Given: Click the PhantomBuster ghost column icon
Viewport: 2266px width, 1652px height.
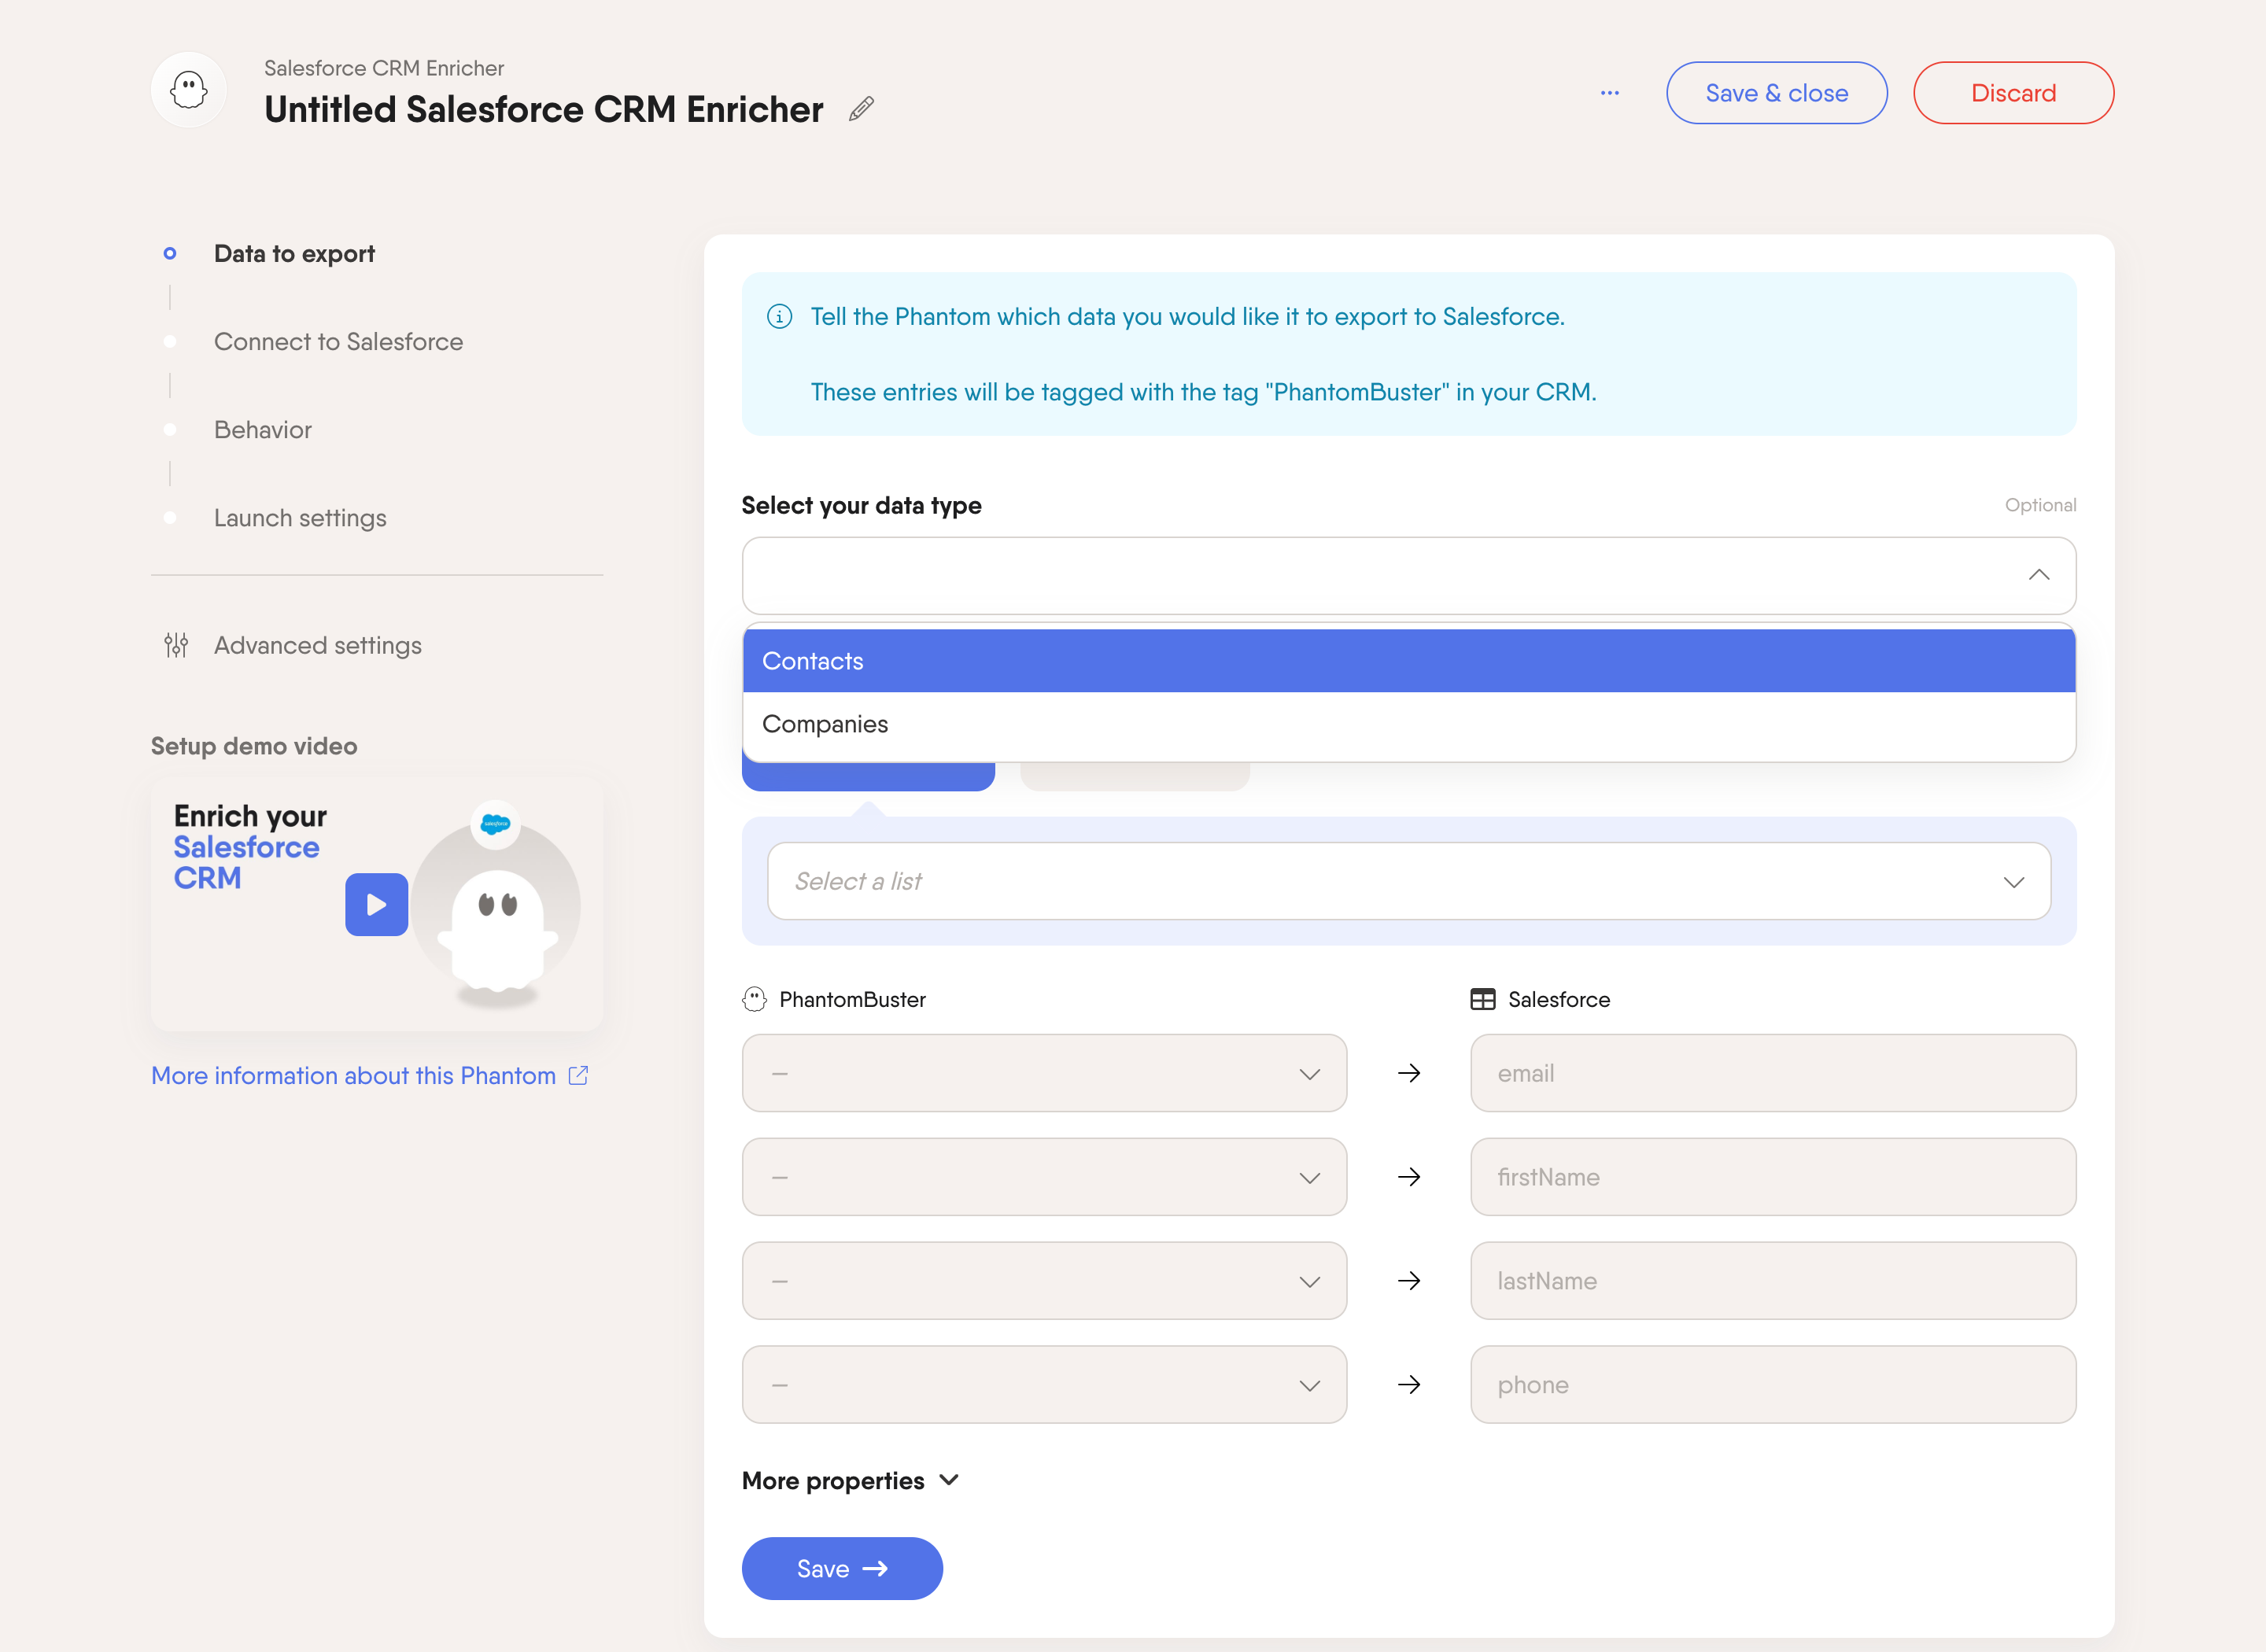Looking at the screenshot, I should tap(754, 999).
